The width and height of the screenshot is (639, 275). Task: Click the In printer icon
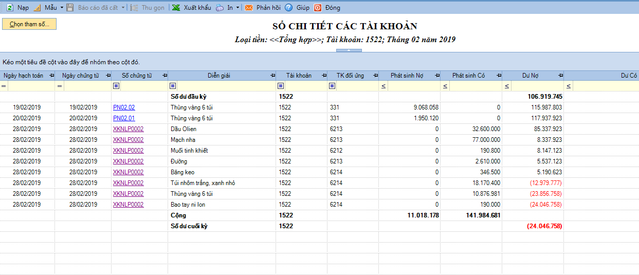tap(220, 8)
